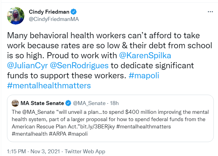Click MA State Senate's verified badge
This screenshot has width=218, height=156.
pyautogui.click(x=69, y=103)
